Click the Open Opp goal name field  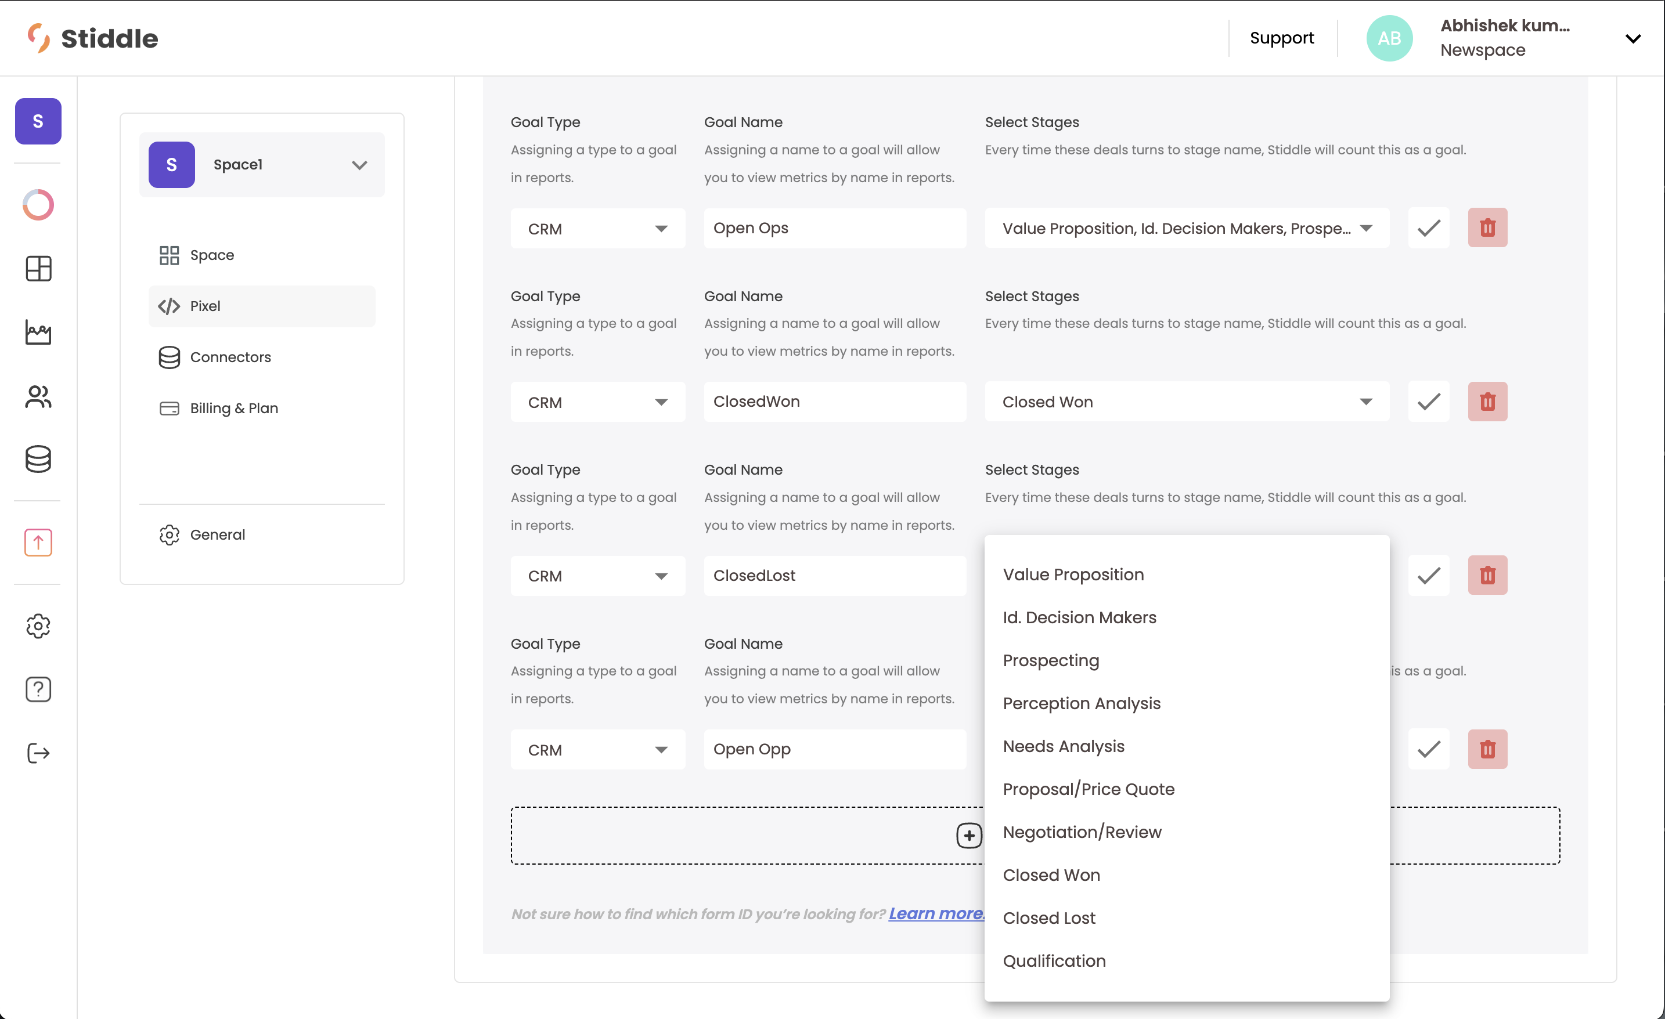point(834,749)
